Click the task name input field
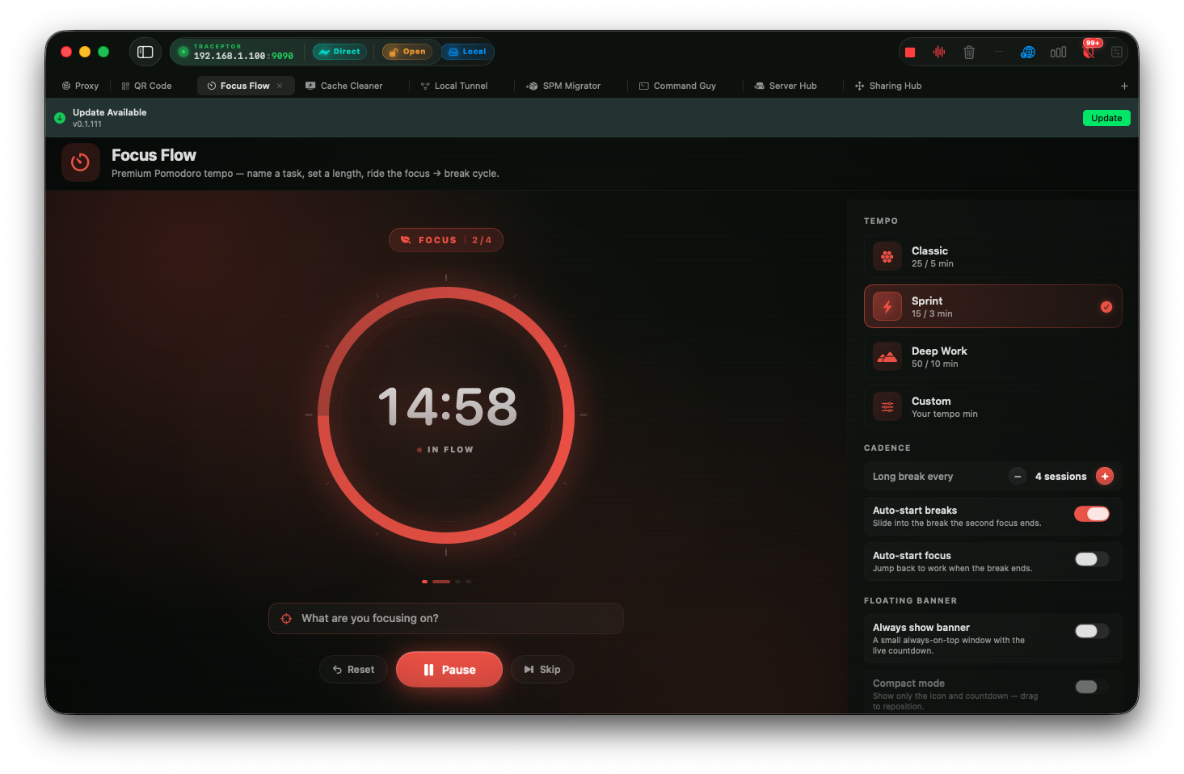This screenshot has height=774, width=1184. (446, 619)
